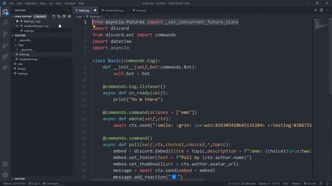Collapse the Open Editors section

[12, 17]
